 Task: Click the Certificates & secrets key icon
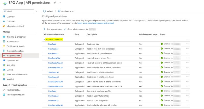pos(4,46)
